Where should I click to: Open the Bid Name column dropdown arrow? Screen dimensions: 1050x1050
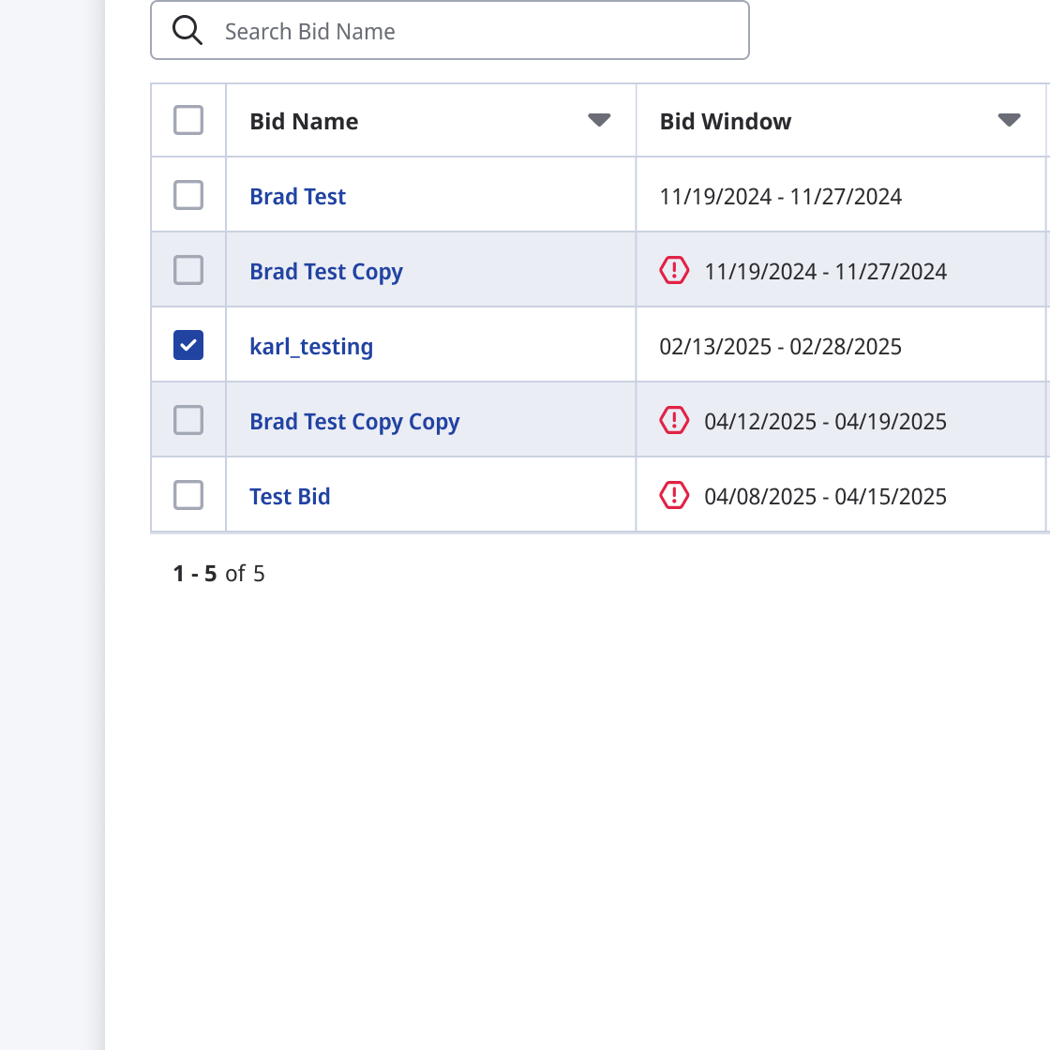(x=599, y=120)
